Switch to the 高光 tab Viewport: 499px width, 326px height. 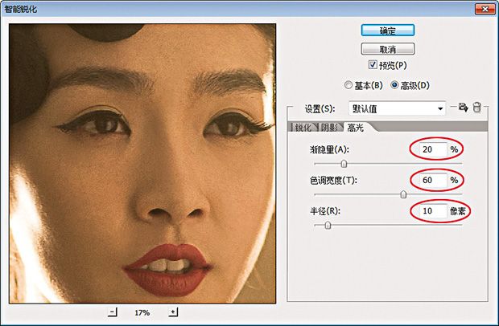coord(356,128)
